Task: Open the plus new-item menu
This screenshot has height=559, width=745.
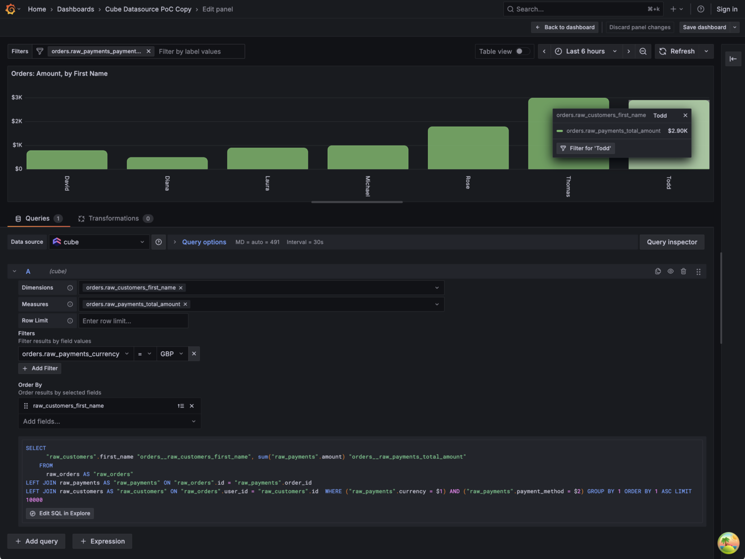Action: pyautogui.click(x=677, y=9)
